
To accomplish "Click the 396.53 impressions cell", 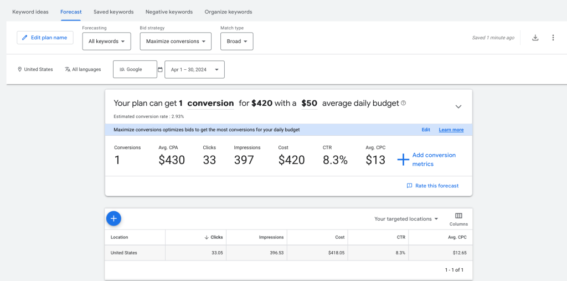I will coord(276,253).
